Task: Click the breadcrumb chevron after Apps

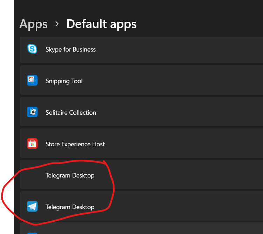Action: click(57, 24)
